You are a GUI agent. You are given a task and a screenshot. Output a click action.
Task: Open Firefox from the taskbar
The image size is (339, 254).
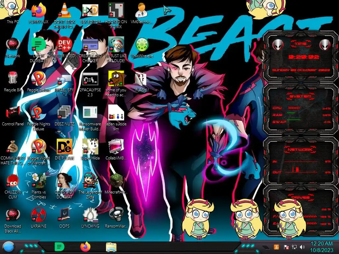(x=85, y=247)
